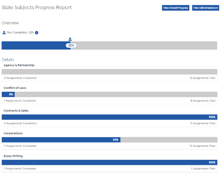Select the Agency & Partnership subject heading
The image size is (220, 174).
19,65
